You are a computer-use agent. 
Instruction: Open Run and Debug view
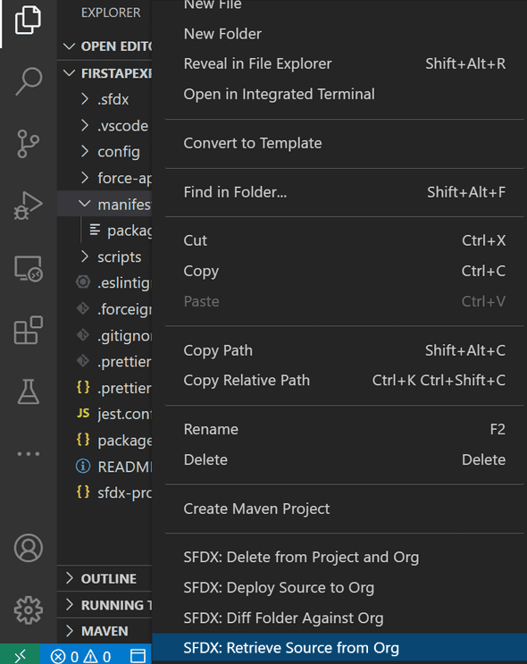pos(29,206)
